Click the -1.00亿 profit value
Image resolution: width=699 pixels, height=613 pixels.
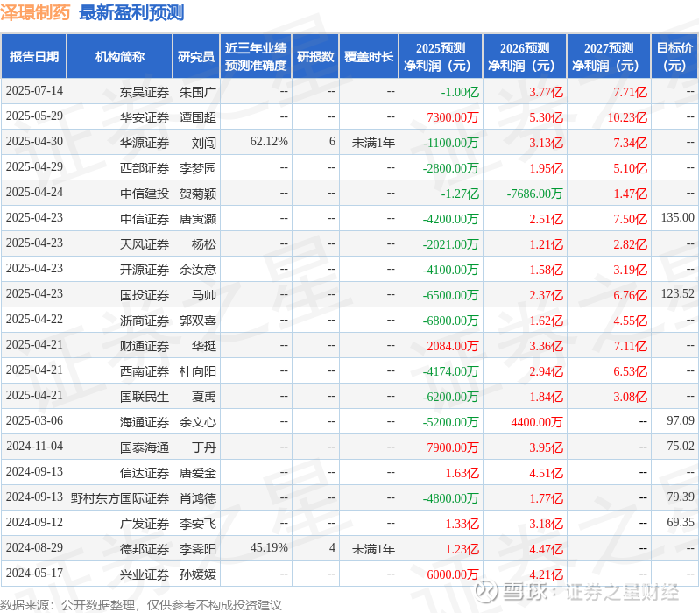click(x=460, y=92)
